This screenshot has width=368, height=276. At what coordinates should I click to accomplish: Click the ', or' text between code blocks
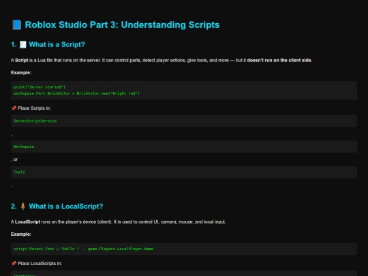pos(14,159)
